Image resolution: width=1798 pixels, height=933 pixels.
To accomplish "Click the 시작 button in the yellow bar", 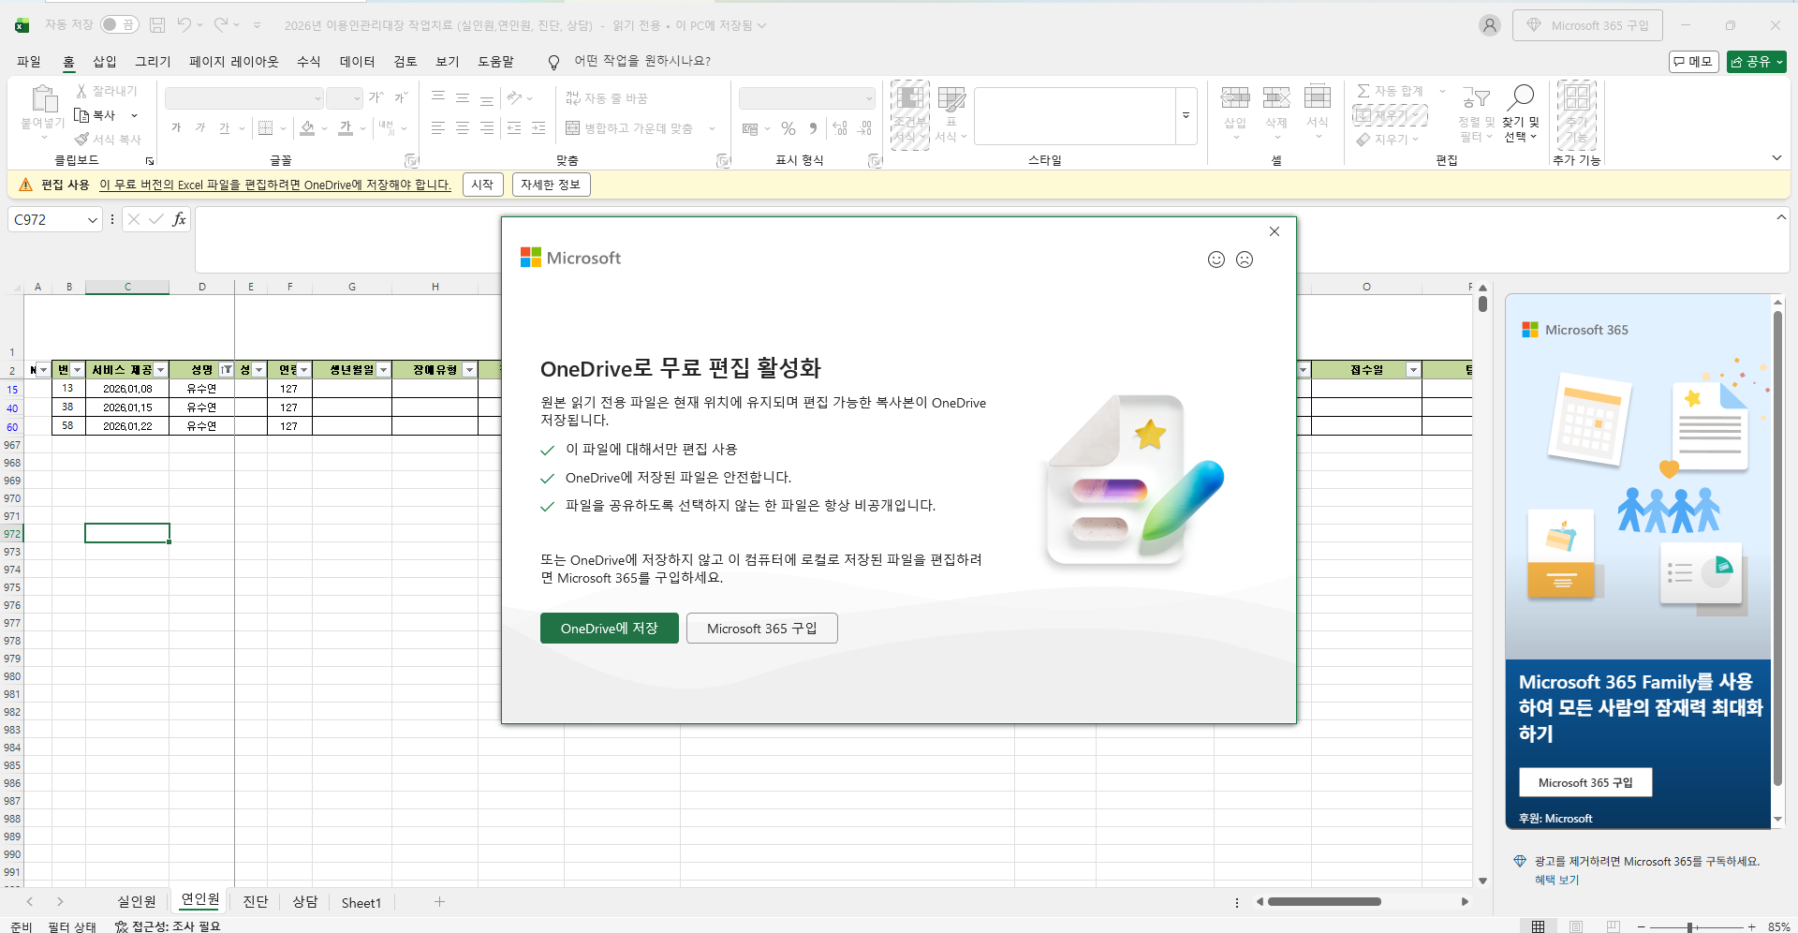I will coord(482,185).
